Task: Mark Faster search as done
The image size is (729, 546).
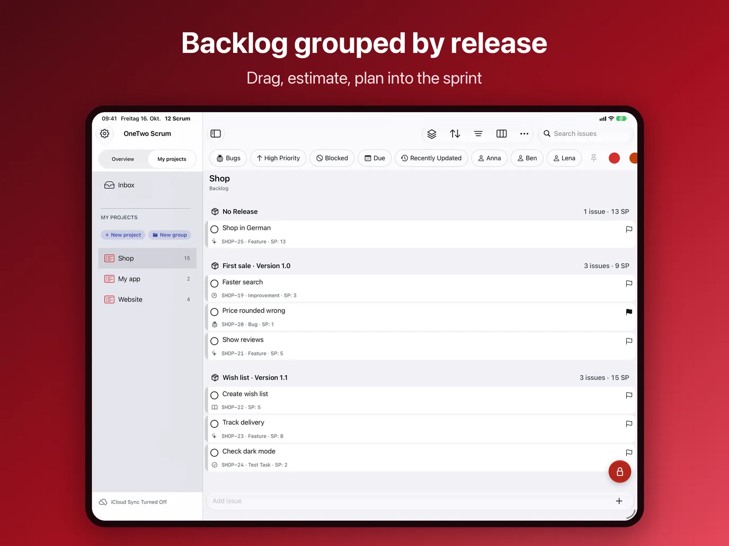Action: 215,284
